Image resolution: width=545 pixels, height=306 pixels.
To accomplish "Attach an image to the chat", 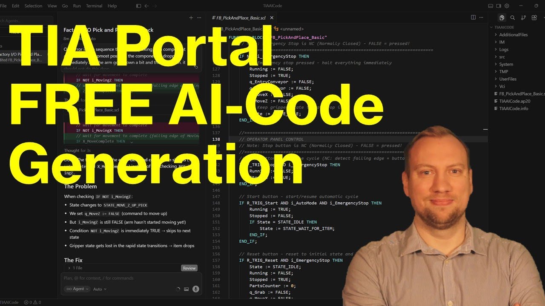I will tap(186, 289).
